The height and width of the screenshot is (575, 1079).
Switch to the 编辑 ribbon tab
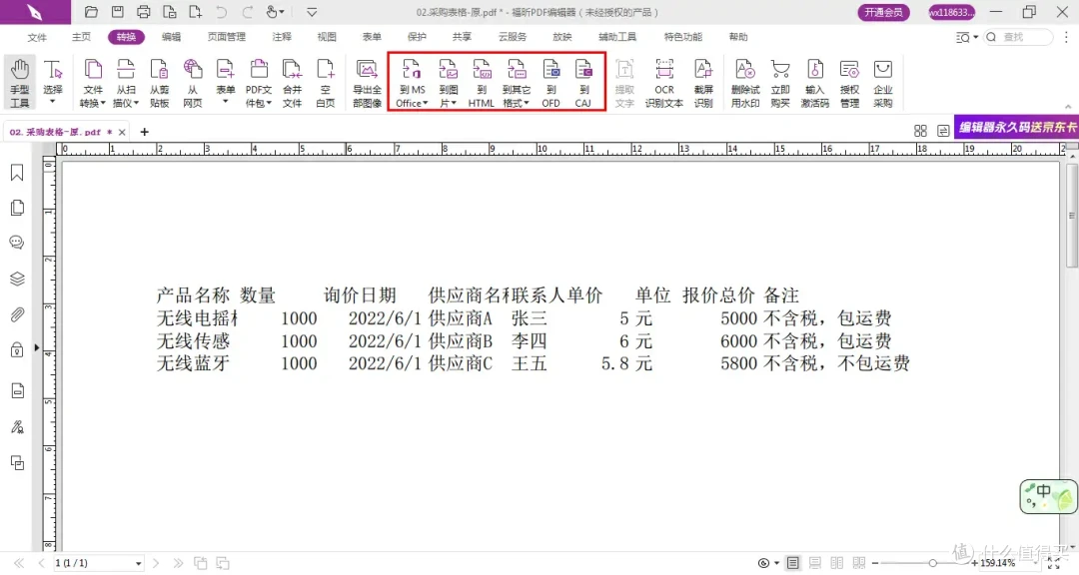pos(172,37)
